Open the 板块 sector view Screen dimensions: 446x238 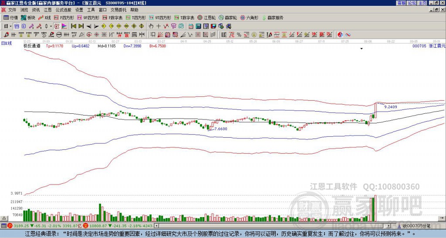(28, 17)
